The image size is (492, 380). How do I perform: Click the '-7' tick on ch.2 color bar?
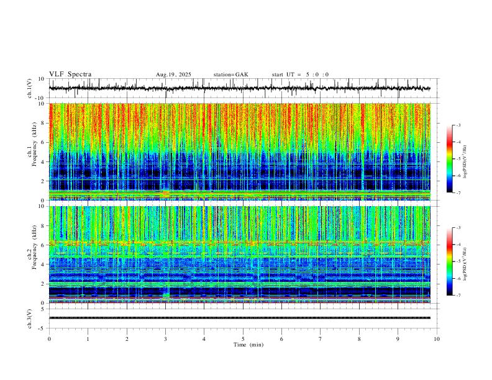tap(458, 296)
